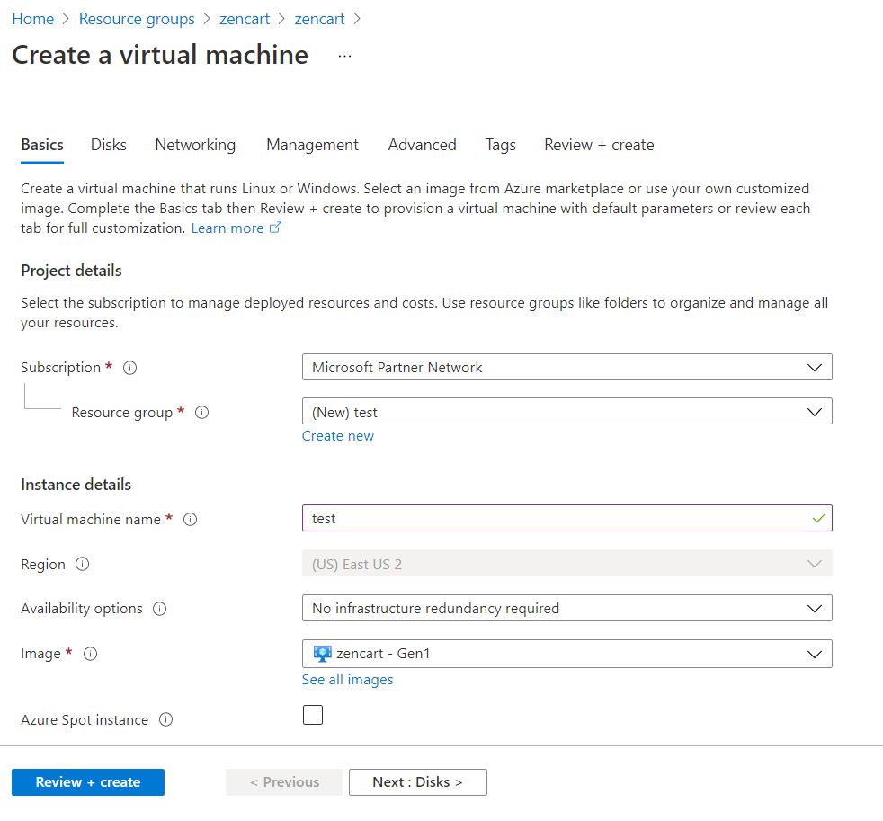The height and width of the screenshot is (821, 883).
Task: Click info icon beside Availability options
Action: coord(160,609)
